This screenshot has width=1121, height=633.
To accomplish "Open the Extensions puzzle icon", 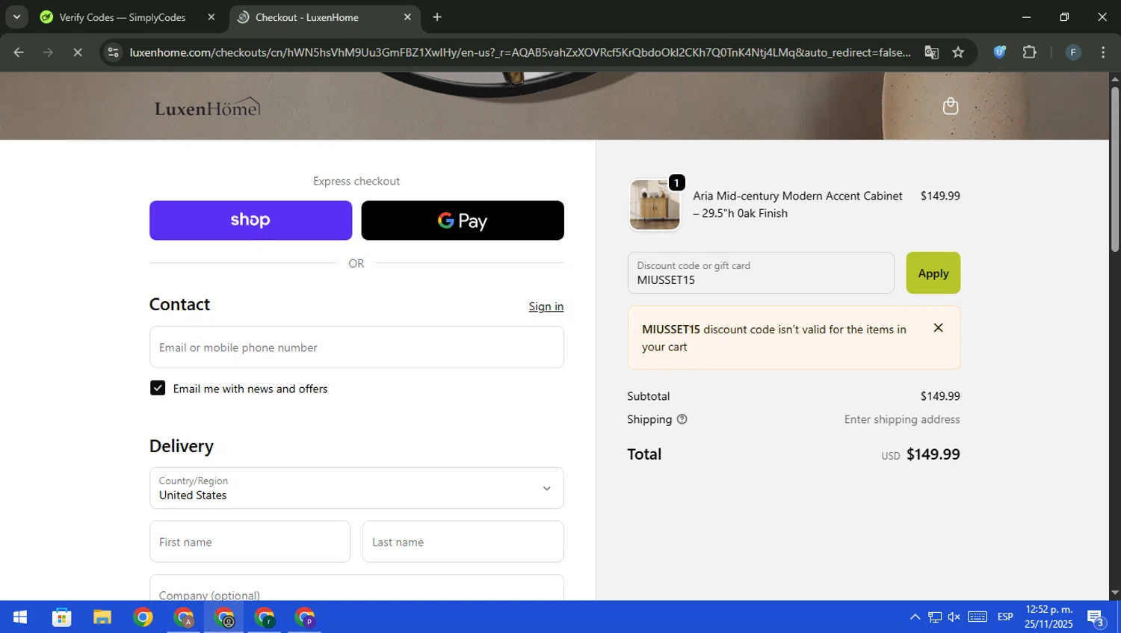I will click(1029, 52).
